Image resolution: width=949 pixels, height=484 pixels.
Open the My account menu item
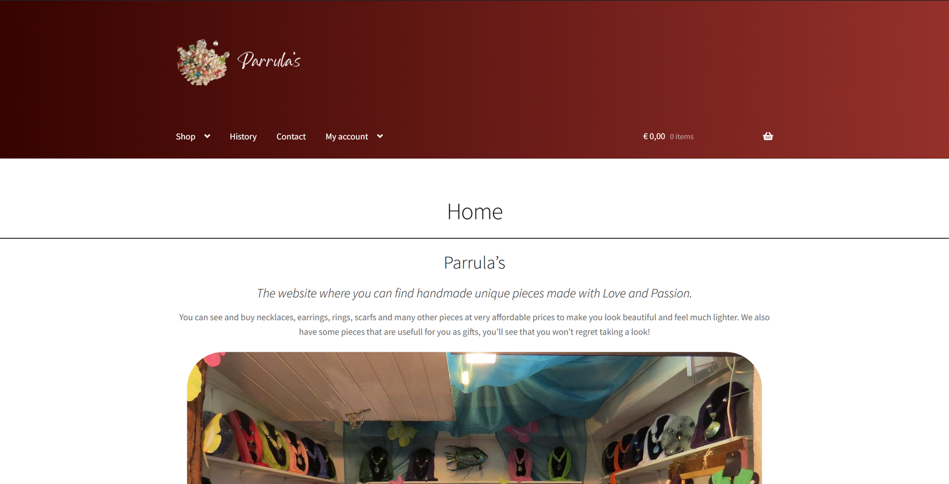347,136
